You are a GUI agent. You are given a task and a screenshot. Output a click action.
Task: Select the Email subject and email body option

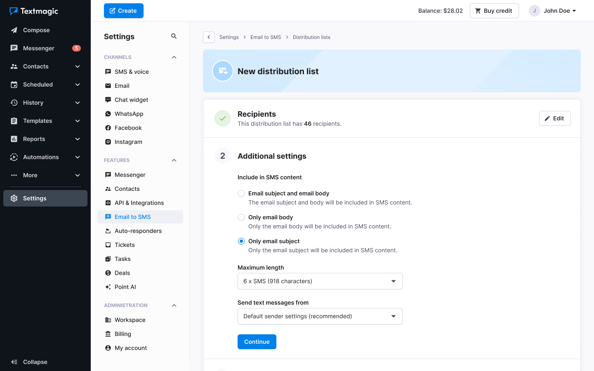(241, 193)
